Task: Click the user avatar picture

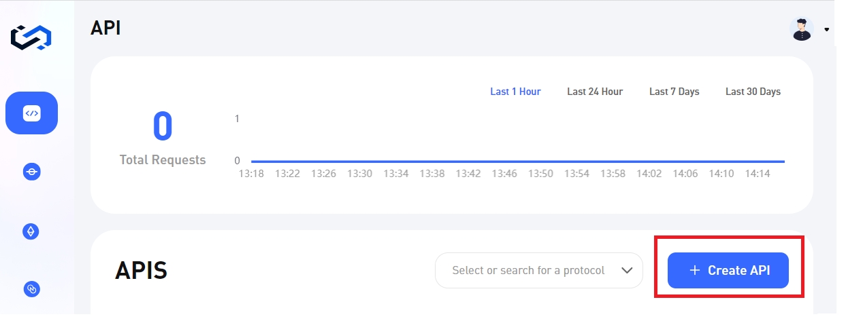Action: click(x=802, y=29)
